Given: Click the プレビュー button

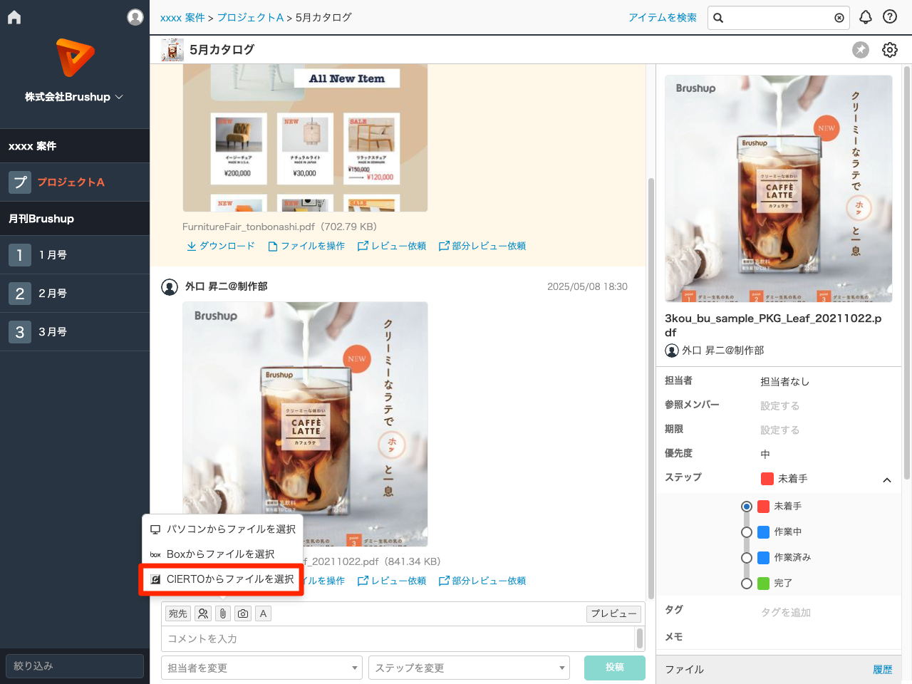Looking at the screenshot, I should (613, 613).
